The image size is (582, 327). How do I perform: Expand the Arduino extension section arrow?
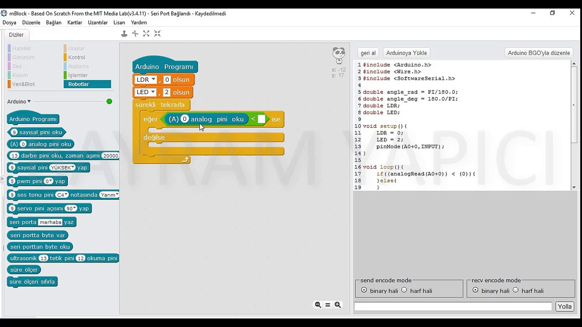tap(29, 102)
